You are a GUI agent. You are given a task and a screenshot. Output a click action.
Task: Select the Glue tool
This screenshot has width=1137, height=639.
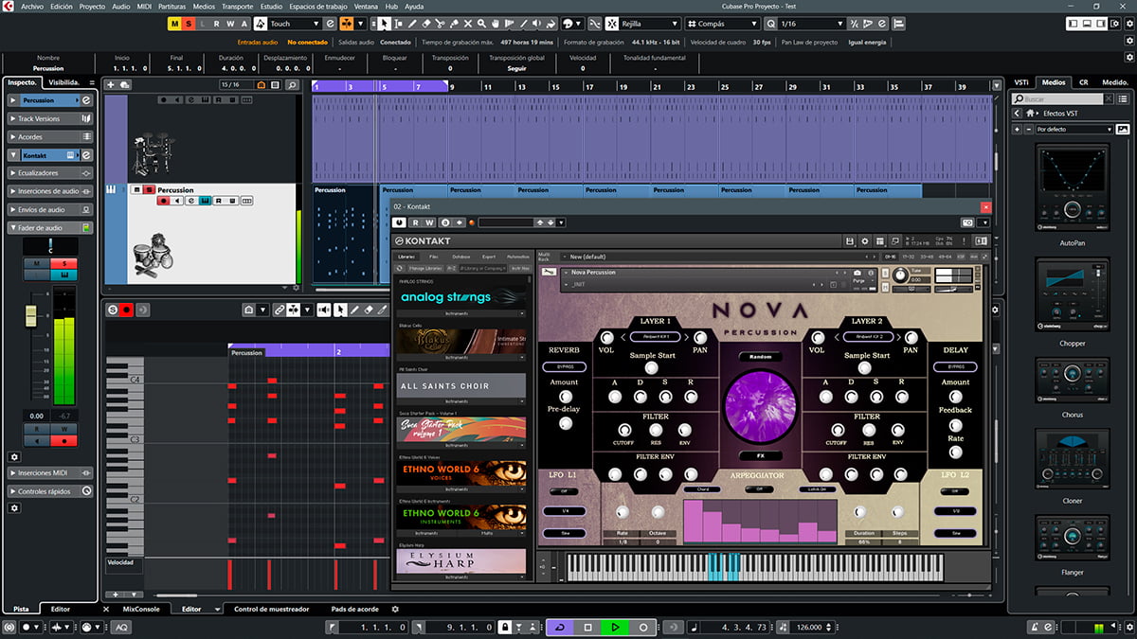click(455, 23)
